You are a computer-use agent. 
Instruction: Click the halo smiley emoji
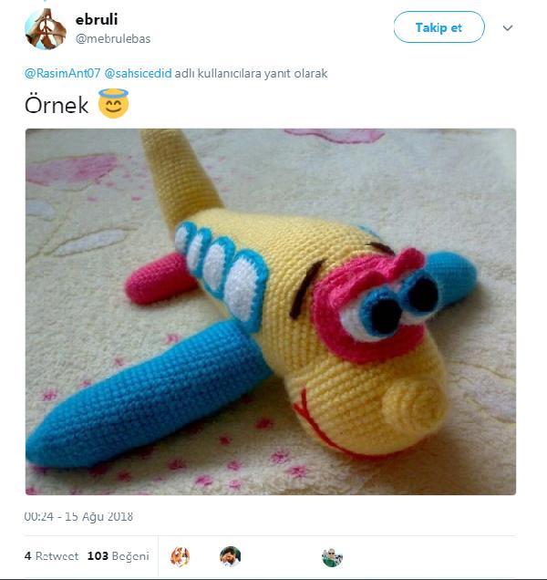click(x=114, y=104)
